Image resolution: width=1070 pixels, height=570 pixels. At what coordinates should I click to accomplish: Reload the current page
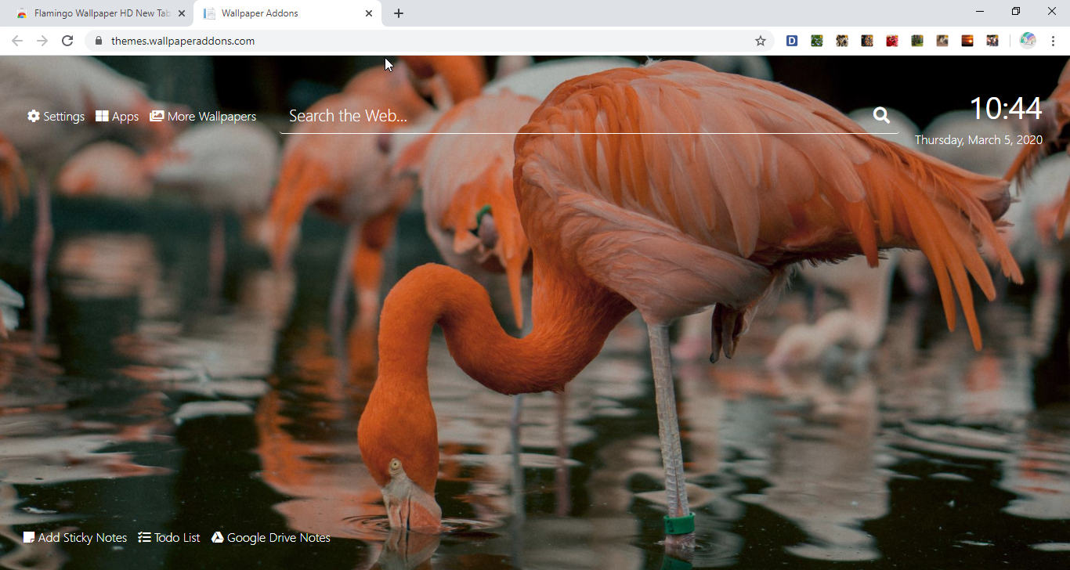point(67,41)
